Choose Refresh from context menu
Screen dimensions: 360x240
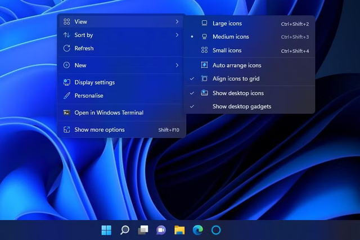(x=121, y=48)
